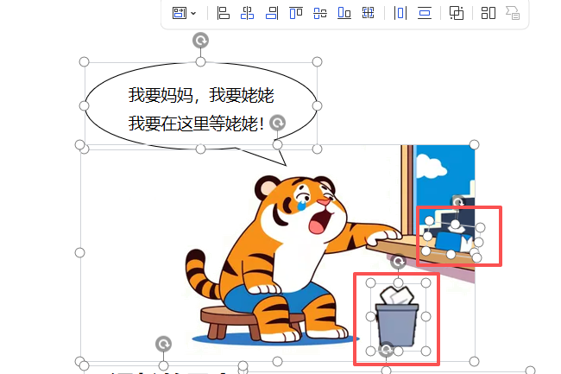The image size is (561, 374).
Task: Click the rotation handle above the trash bin
Action: click(398, 262)
